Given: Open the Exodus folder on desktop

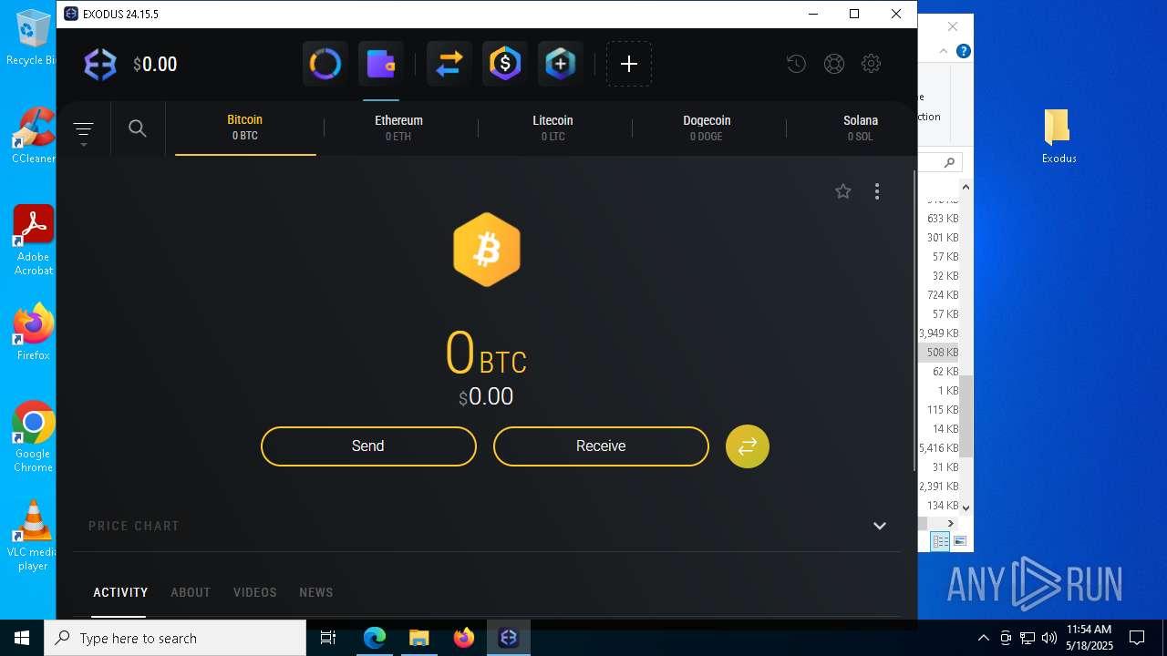Looking at the screenshot, I should pyautogui.click(x=1059, y=137).
